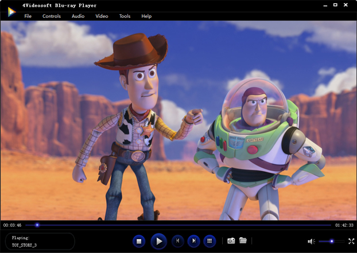The height and width of the screenshot is (253, 357).
Task: Skip to the previous chapter
Action: 178,242
